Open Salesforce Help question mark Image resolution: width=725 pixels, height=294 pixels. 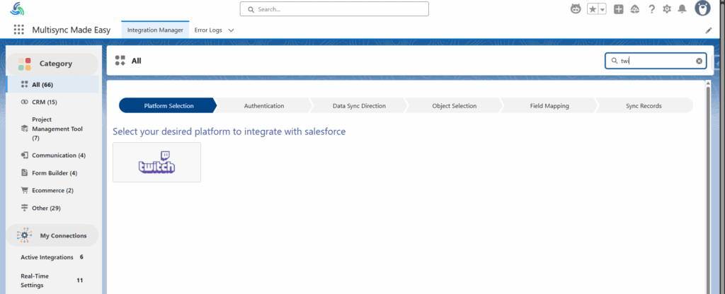coord(651,9)
